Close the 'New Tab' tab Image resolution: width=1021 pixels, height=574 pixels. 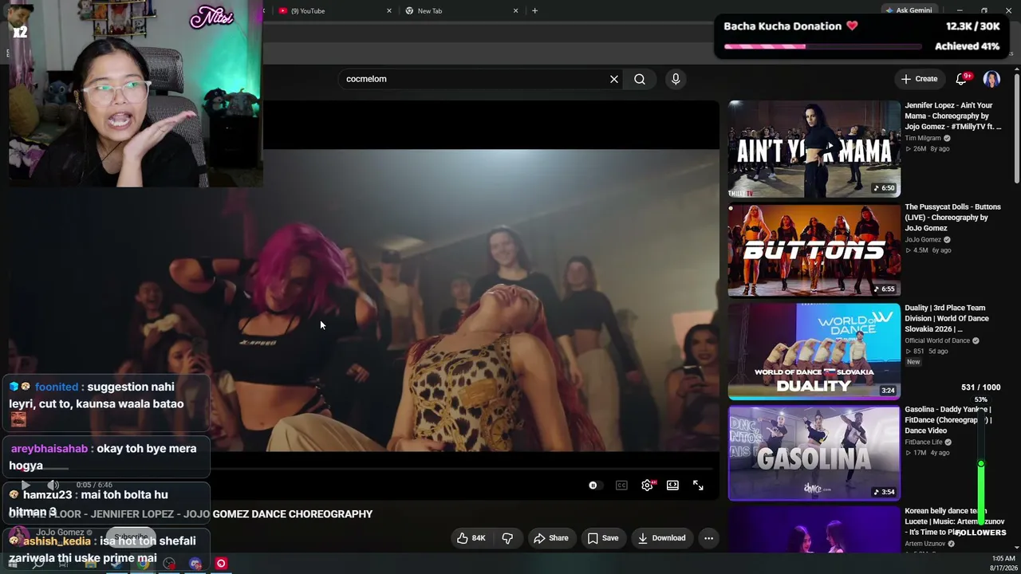pyautogui.click(x=515, y=11)
